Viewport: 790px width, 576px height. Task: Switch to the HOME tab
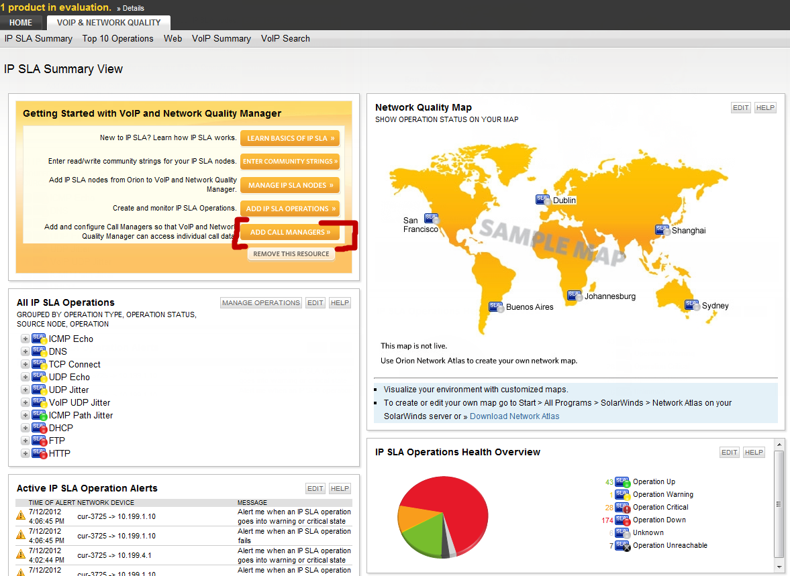(x=21, y=23)
